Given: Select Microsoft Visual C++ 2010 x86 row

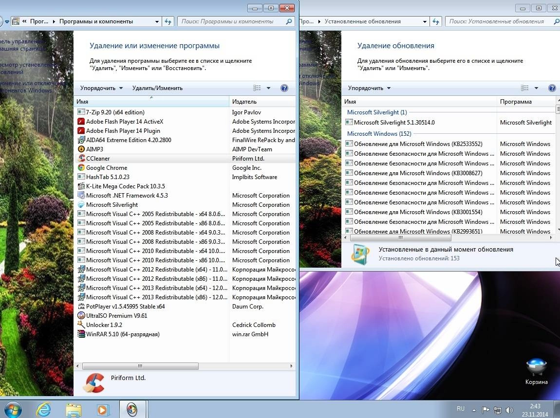Looking at the screenshot, I should click(x=186, y=260).
